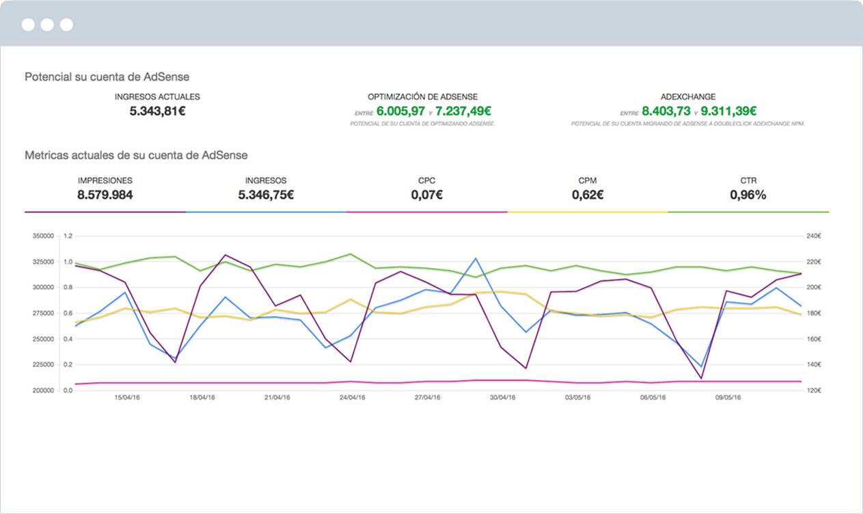Viewport: 863px width, 514px height.
Task: Click the purple legend underline for Impresiones
Action: (106, 212)
